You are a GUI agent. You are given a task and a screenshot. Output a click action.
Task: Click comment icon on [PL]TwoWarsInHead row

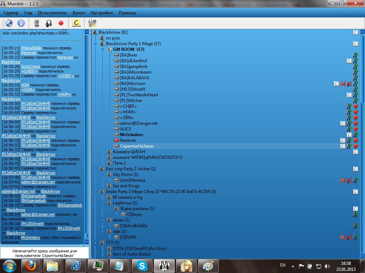pos(349,95)
